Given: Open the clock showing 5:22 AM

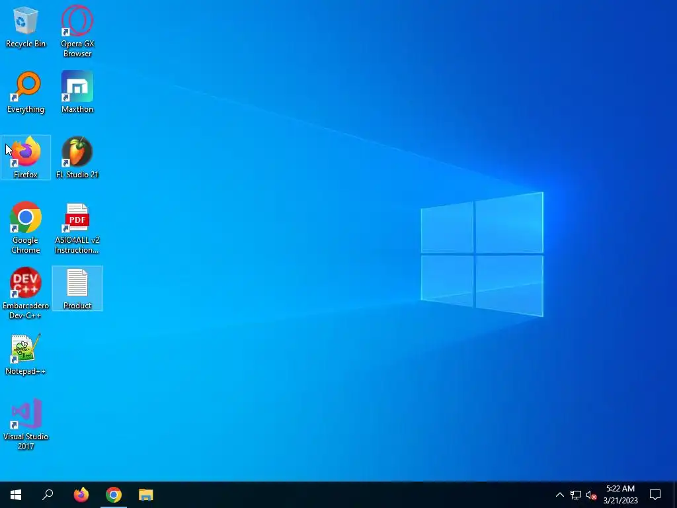Looking at the screenshot, I should pos(620,495).
